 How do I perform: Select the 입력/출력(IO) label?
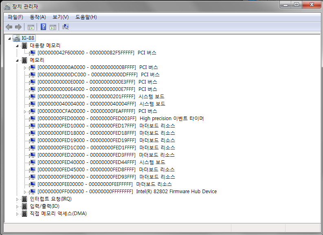point(45,206)
